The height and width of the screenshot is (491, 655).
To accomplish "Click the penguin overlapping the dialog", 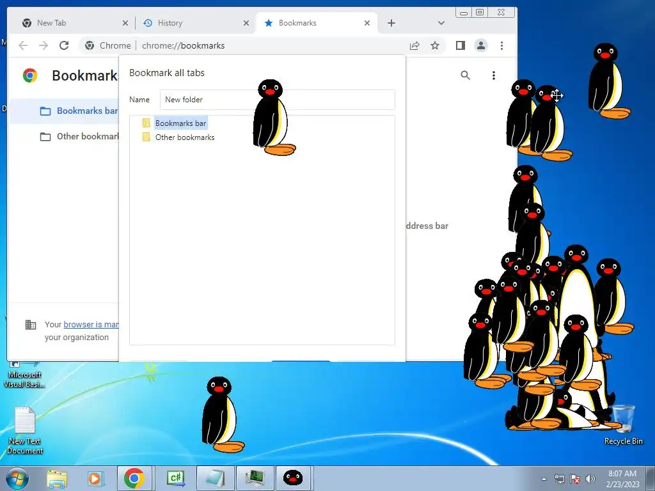I will 272,118.
